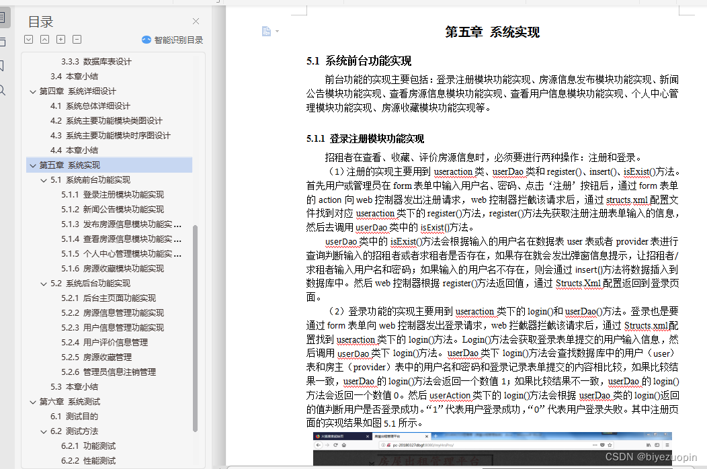
Task: Collapse all levels icon in 目录 toolbar
Action: pyautogui.click(x=44, y=39)
